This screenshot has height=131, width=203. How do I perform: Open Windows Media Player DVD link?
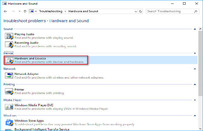pyautogui.click(x=34, y=105)
